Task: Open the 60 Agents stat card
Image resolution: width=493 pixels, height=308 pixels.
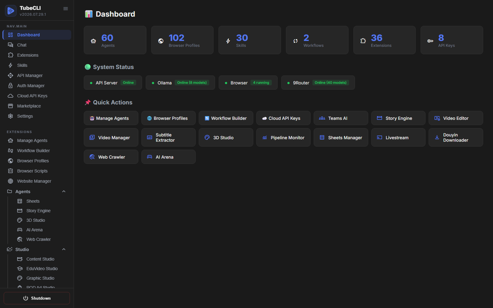Action: [115, 40]
